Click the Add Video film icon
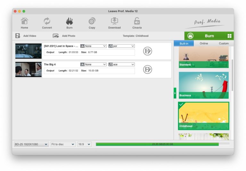 click(x=18, y=36)
